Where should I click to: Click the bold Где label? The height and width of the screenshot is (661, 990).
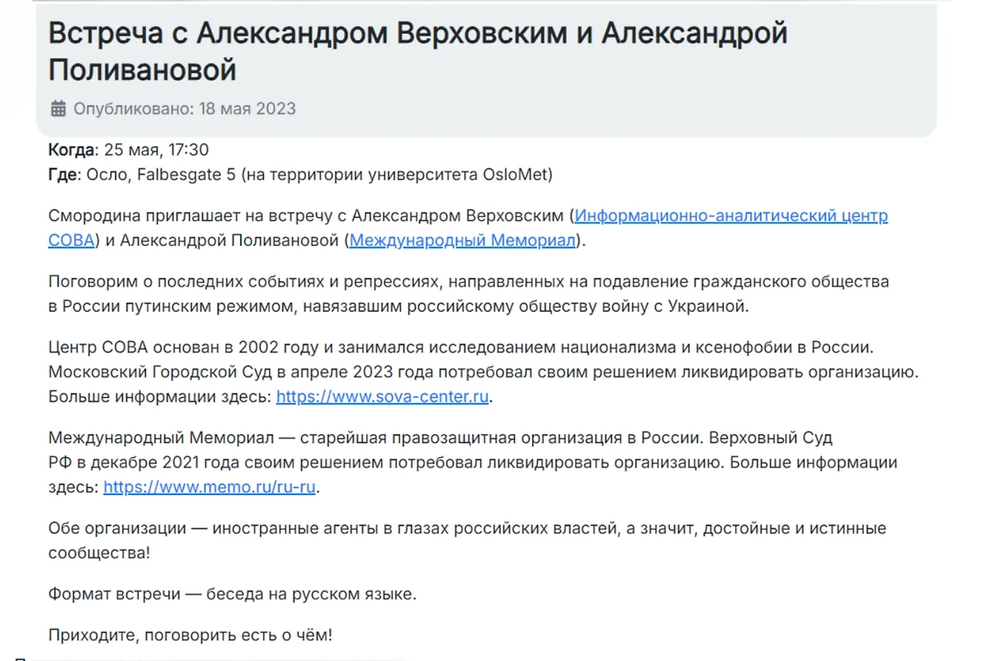click(63, 174)
